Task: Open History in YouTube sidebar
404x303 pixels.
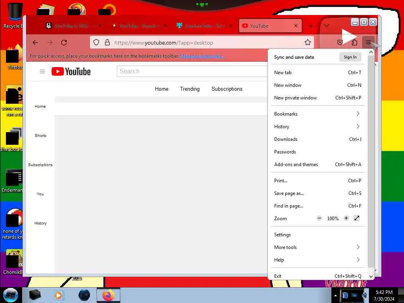Action: click(41, 223)
